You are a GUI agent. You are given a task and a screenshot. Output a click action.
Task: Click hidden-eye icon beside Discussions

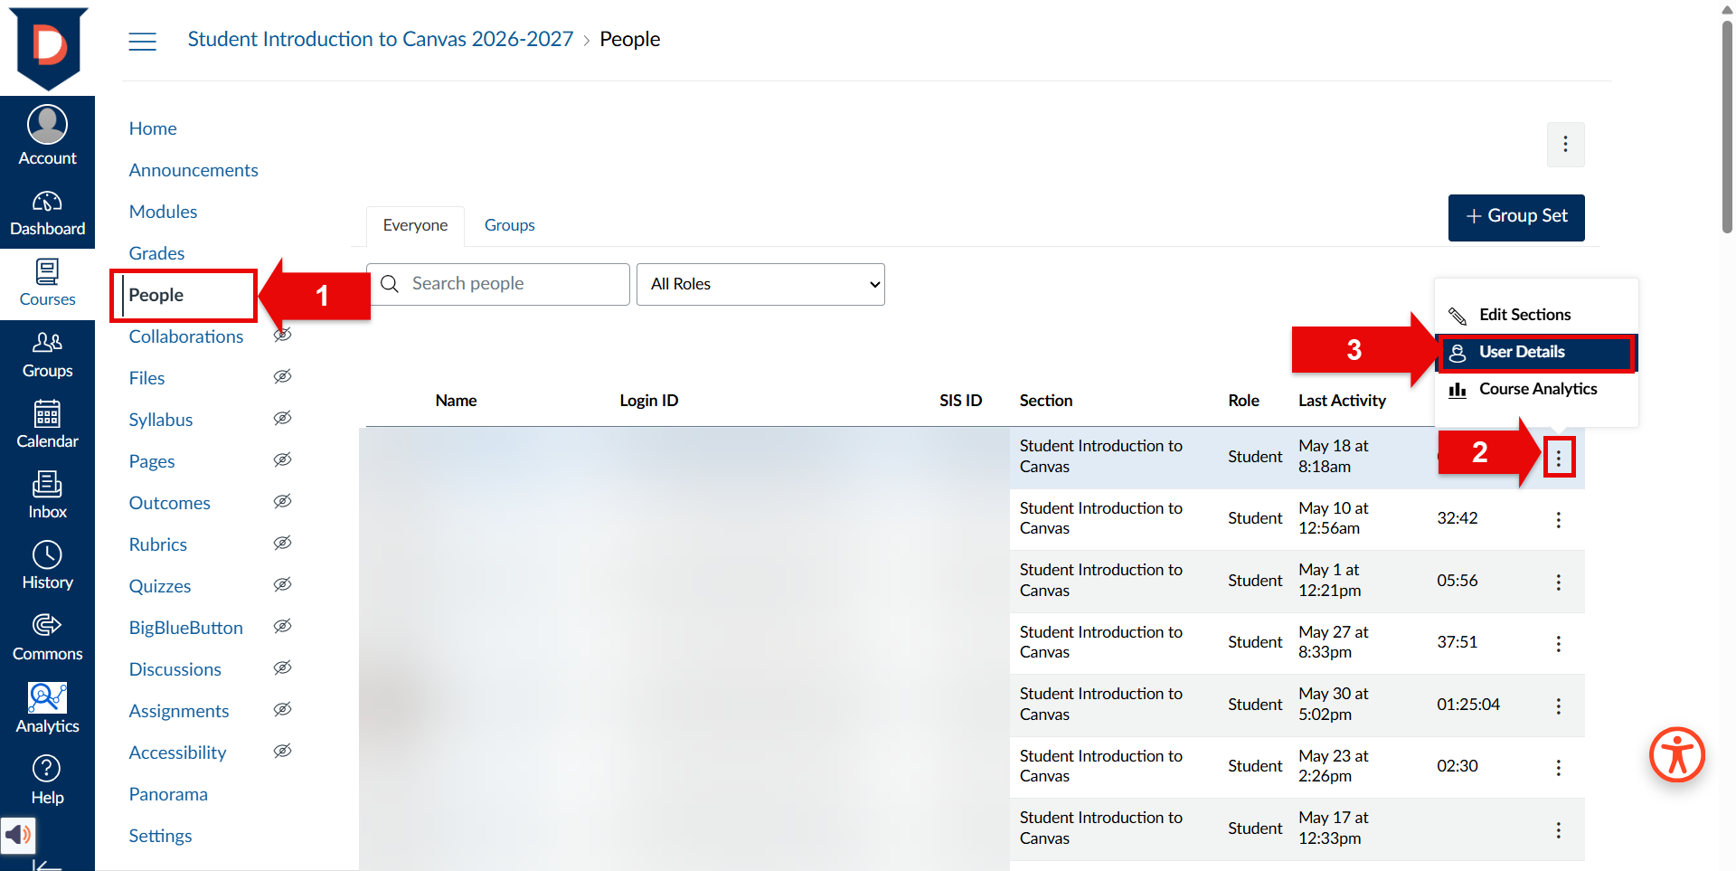click(283, 667)
